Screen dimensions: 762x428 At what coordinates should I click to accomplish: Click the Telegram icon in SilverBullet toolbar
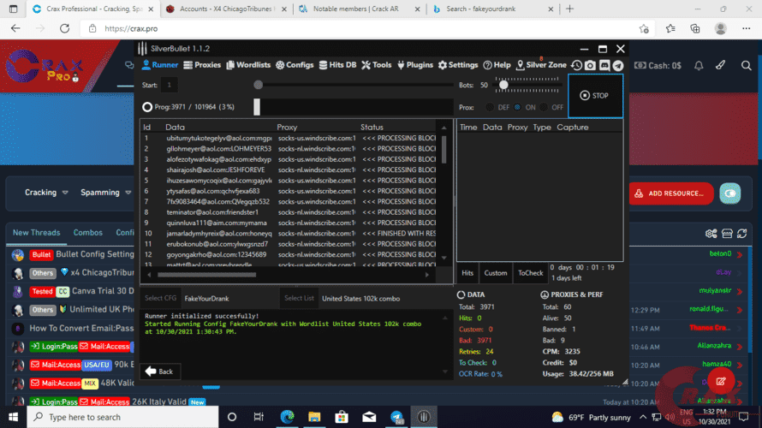pos(618,65)
